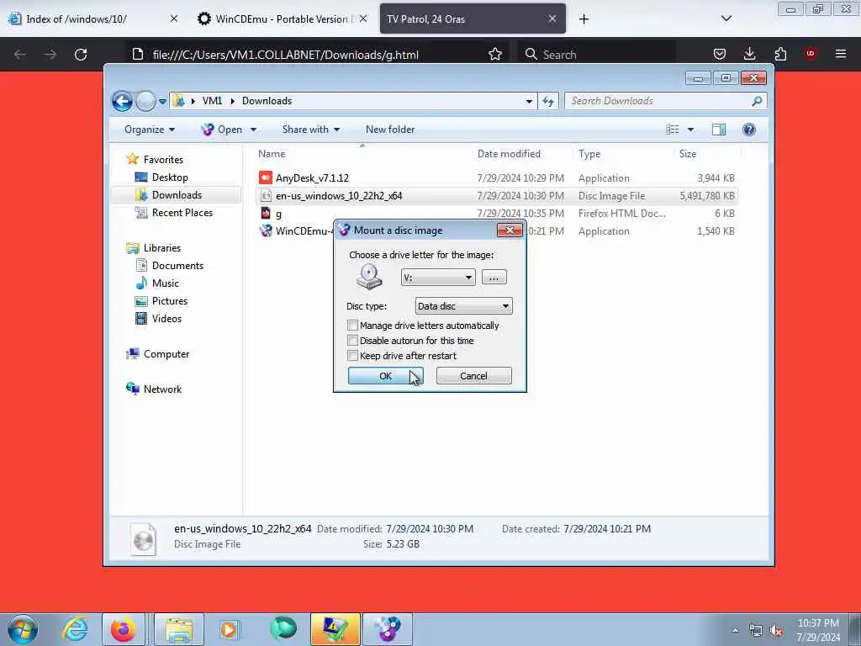Expand the view options dropdown arrow

click(x=690, y=130)
